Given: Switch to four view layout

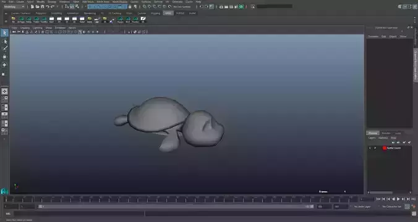Looking at the screenshot, I should 4,99.
